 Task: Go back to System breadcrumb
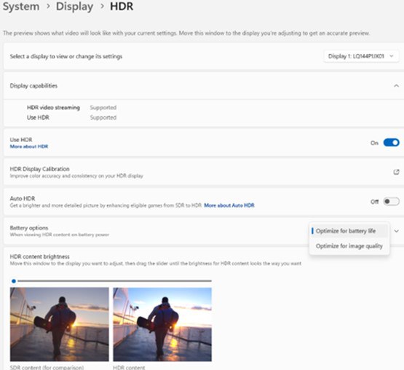pyautogui.click(x=21, y=6)
